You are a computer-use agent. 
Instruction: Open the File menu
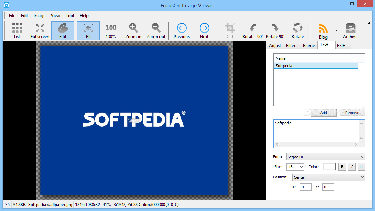pyautogui.click(x=12, y=16)
